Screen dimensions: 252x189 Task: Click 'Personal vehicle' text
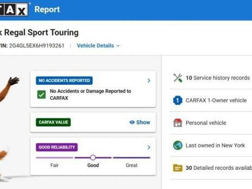pos(206,123)
